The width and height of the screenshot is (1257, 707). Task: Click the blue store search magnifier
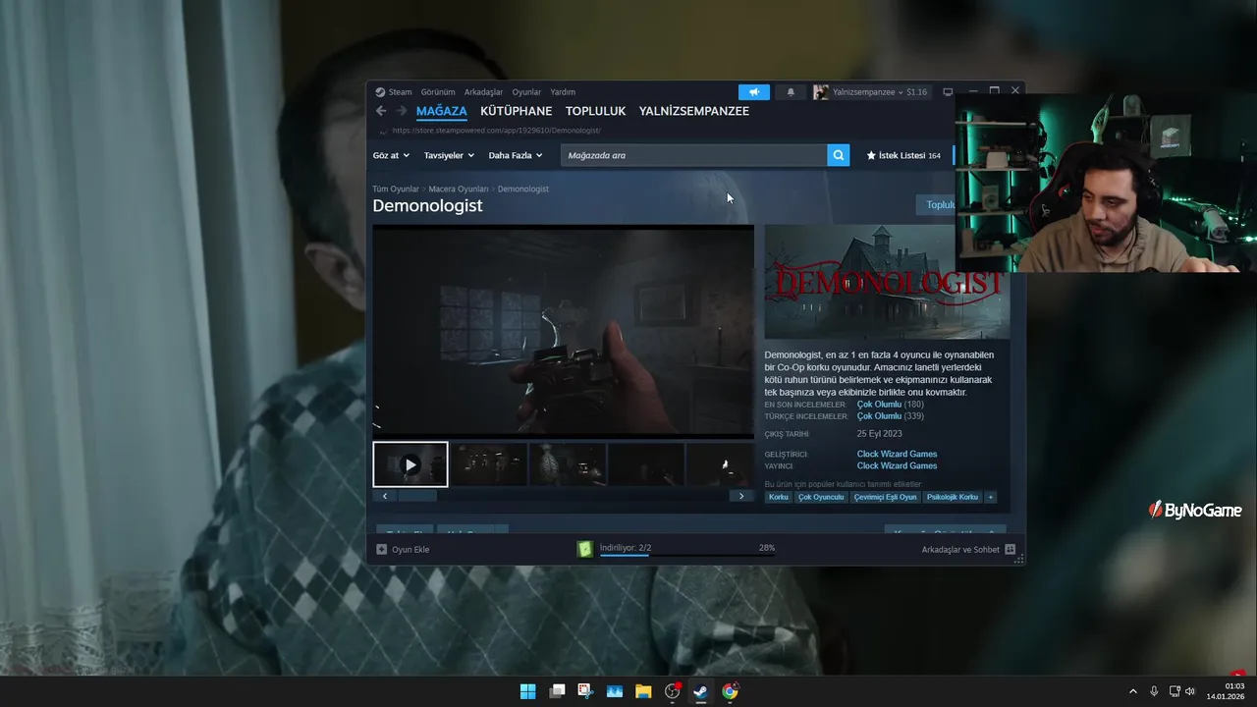click(839, 155)
